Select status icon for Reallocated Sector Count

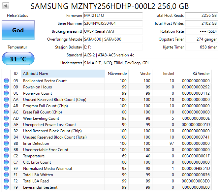pyautogui.click(x=6, y=81)
